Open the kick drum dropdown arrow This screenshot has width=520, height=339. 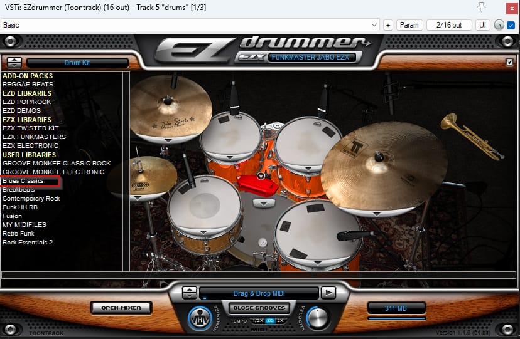263,203
